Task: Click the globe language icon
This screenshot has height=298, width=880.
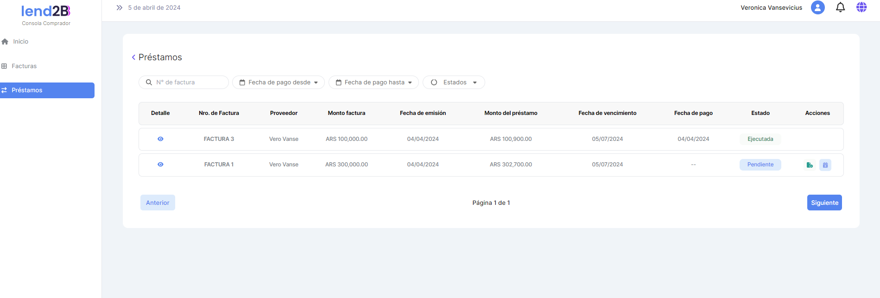Action: pos(861,7)
